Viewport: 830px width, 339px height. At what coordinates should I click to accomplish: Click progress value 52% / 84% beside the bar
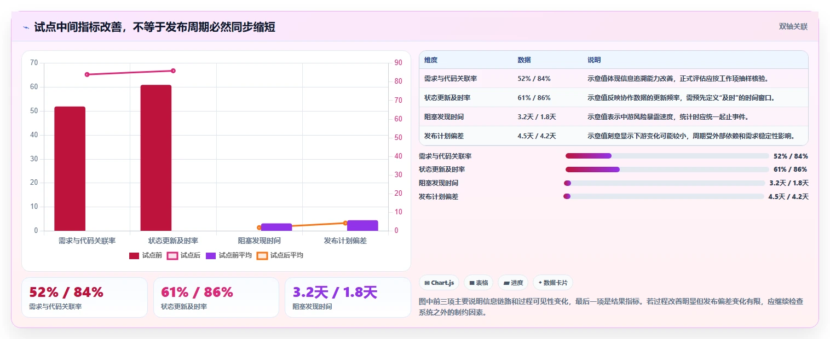pos(791,156)
